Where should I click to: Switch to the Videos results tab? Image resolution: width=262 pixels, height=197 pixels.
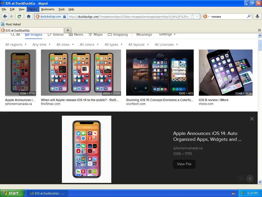tap(56, 35)
